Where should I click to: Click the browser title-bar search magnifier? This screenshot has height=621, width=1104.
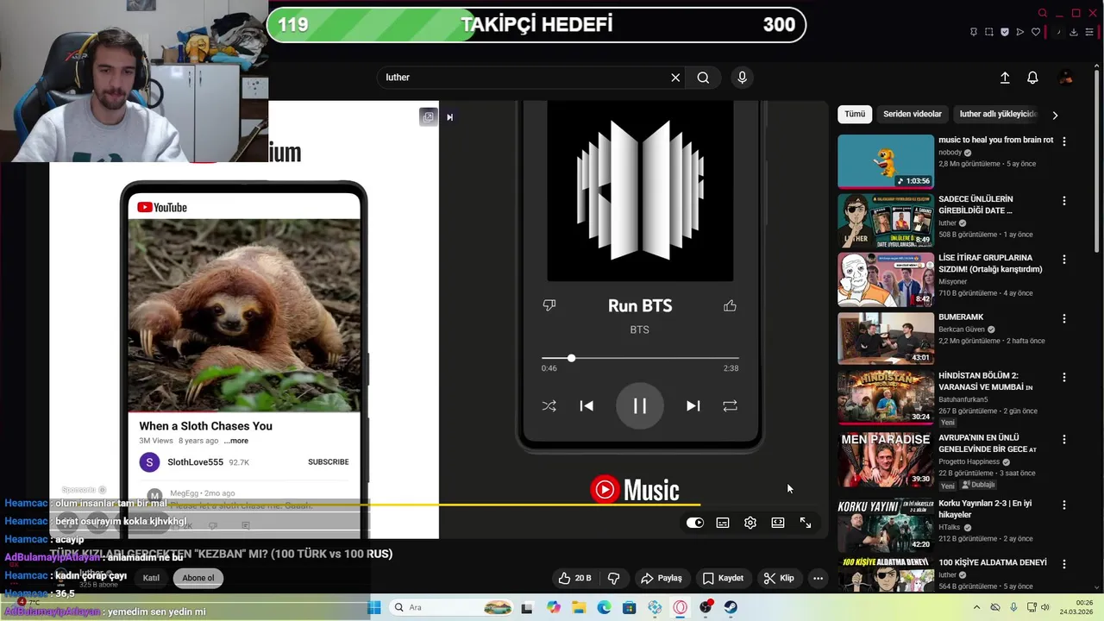point(1043,13)
